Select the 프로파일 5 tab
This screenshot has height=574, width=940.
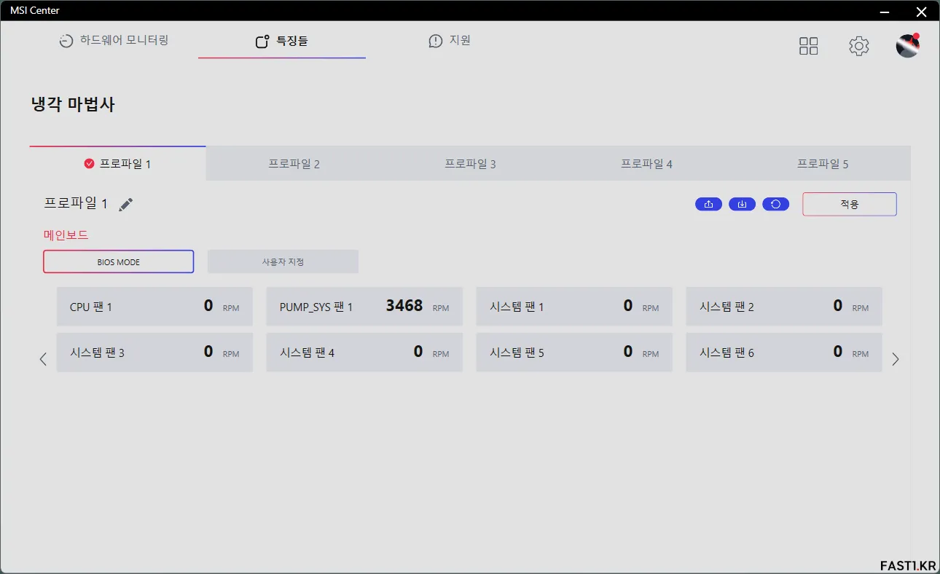click(x=823, y=164)
